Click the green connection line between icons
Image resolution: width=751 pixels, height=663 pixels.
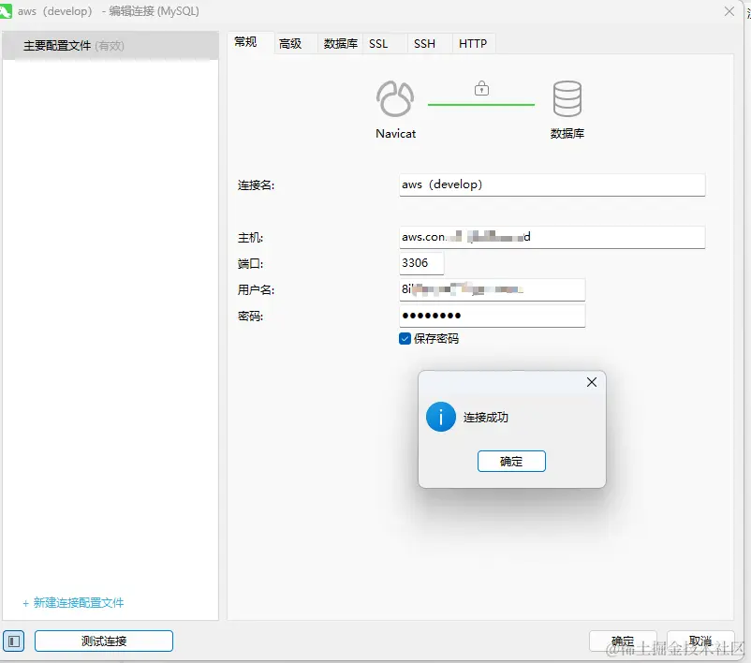pyautogui.click(x=481, y=104)
